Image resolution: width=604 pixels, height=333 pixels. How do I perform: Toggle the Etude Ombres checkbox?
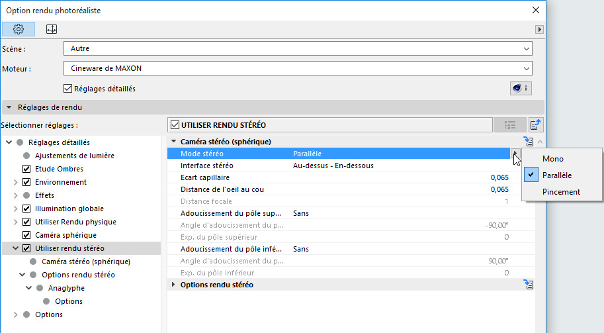pyautogui.click(x=26, y=169)
